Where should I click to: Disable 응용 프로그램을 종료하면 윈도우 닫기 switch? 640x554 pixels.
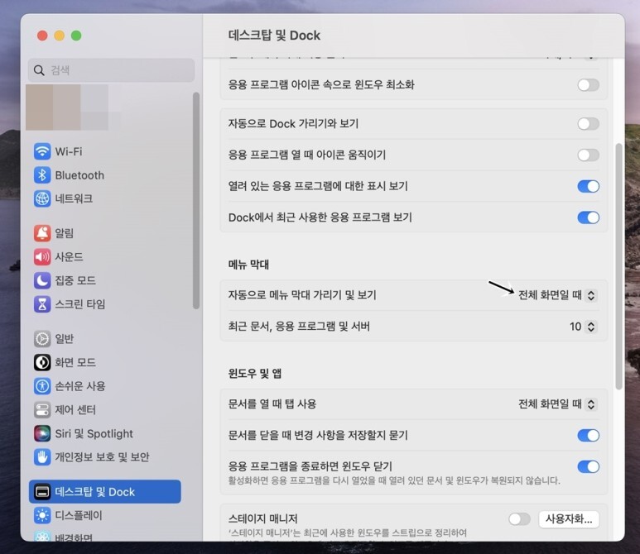click(x=588, y=466)
